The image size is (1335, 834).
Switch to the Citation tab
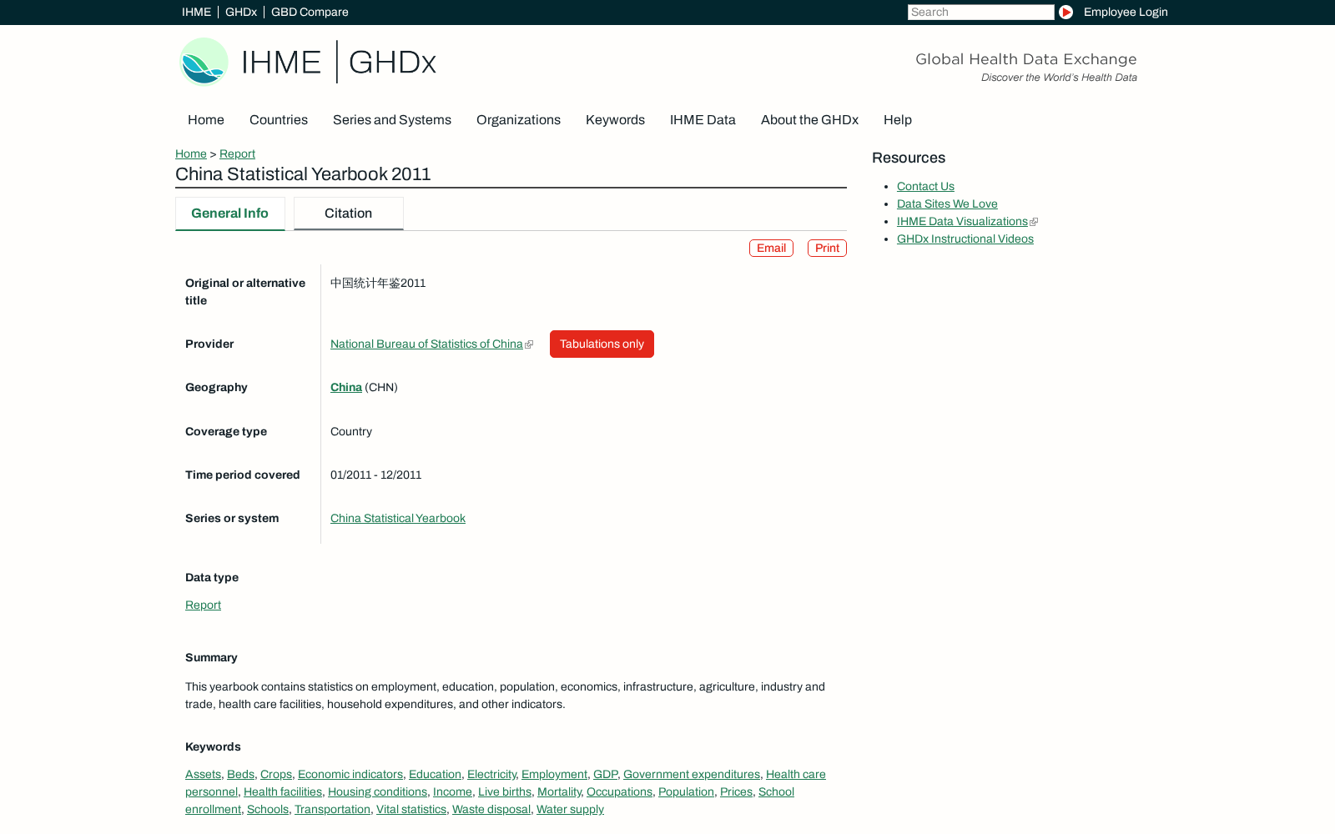pyautogui.click(x=349, y=214)
